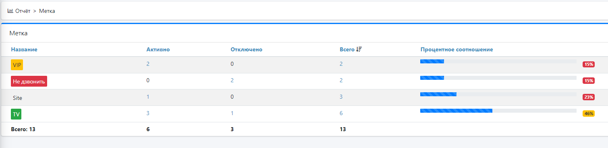Select the Метка breadcrumb item

tap(47, 11)
